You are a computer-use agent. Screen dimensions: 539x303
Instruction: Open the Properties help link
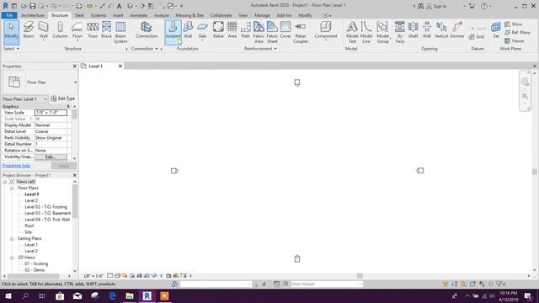(16, 166)
